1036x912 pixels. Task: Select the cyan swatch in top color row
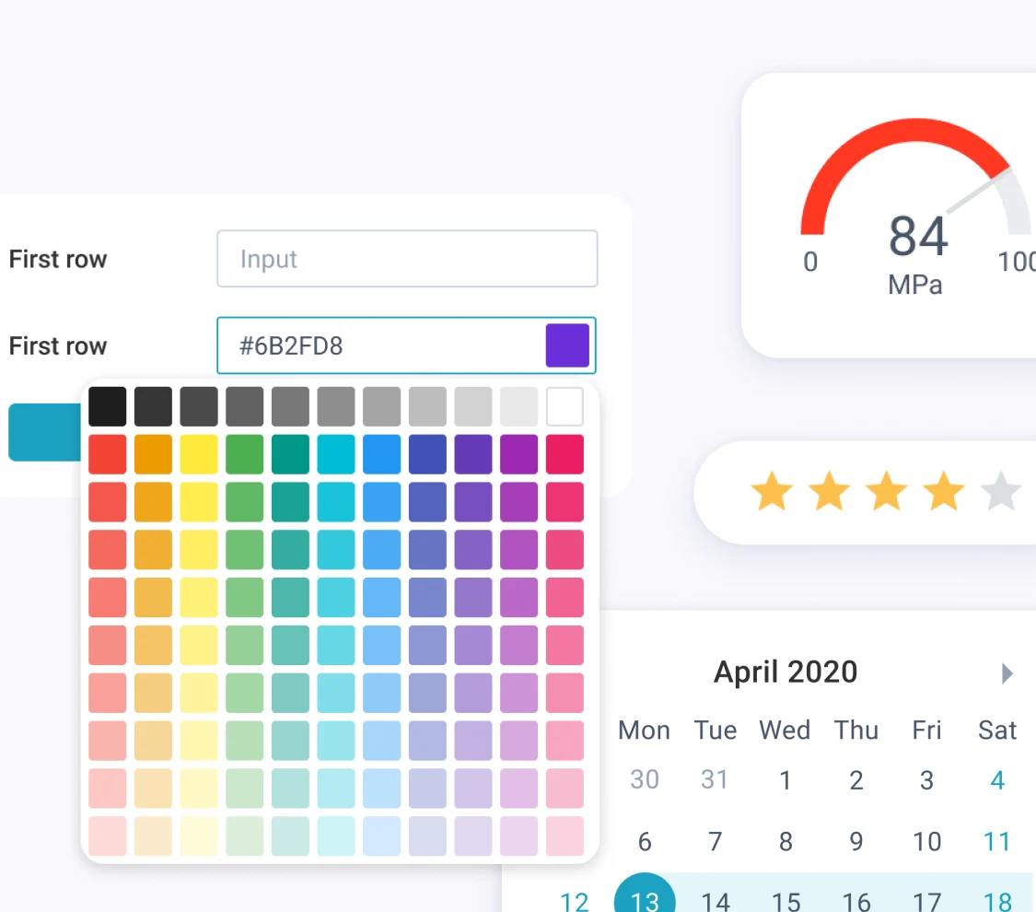point(336,454)
